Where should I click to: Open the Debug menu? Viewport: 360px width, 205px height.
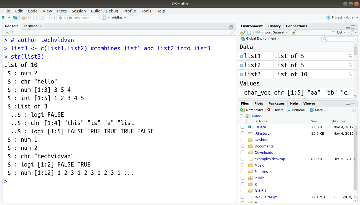click(x=112, y=11)
